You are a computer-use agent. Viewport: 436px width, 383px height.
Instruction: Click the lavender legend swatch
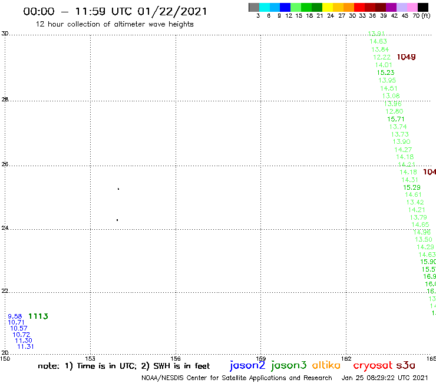(x=402, y=7)
